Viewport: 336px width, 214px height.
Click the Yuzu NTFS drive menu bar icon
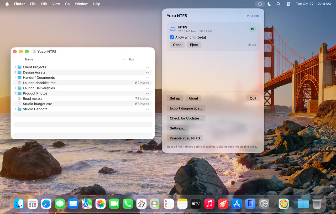coord(260,4)
